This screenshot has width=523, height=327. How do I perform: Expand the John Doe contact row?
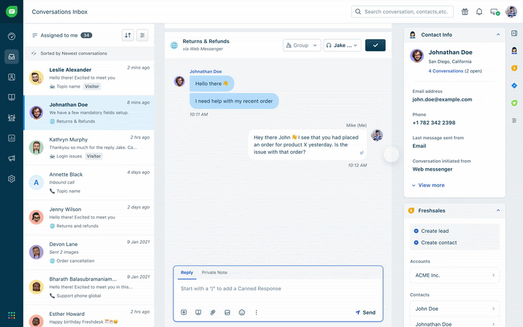[x=454, y=309]
